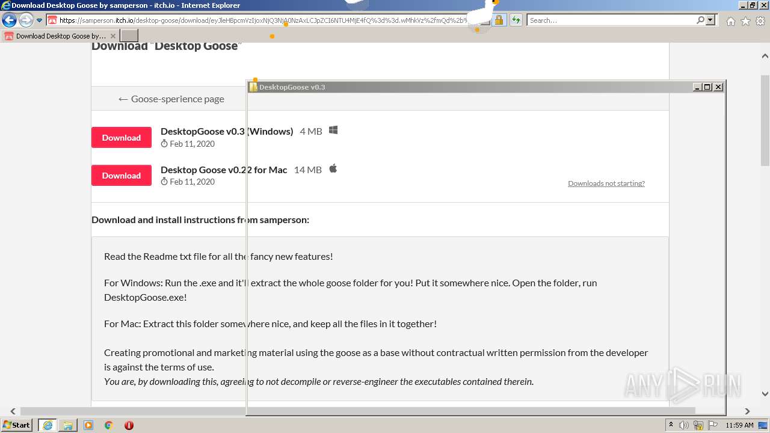This screenshot has width=770, height=433.
Task: Click the page scroll down arrow
Action: (765, 395)
